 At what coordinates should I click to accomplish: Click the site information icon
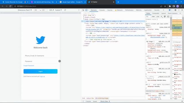coord(15,6)
